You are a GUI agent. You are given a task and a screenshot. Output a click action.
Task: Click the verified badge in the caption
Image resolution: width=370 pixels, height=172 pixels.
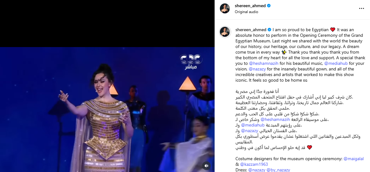pyautogui.click(x=269, y=30)
